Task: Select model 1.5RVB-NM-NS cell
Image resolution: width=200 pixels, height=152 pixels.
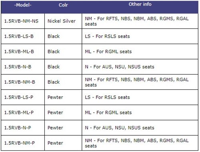Action: [23, 21]
